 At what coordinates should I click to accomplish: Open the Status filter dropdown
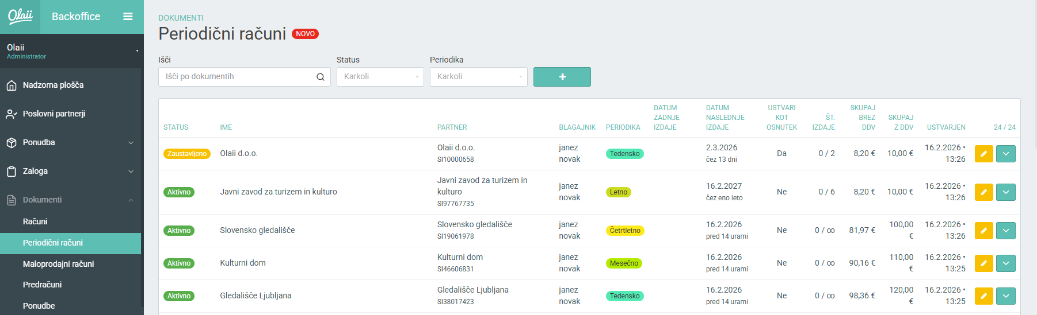pos(380,77)
